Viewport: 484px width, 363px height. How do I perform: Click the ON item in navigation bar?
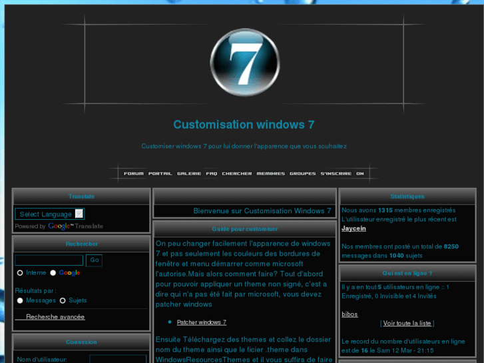(x=360, y=174)
